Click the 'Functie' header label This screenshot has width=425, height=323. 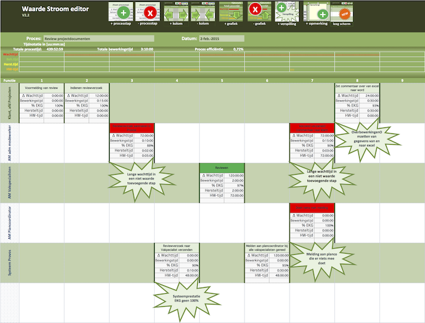[x=10, y=80]
